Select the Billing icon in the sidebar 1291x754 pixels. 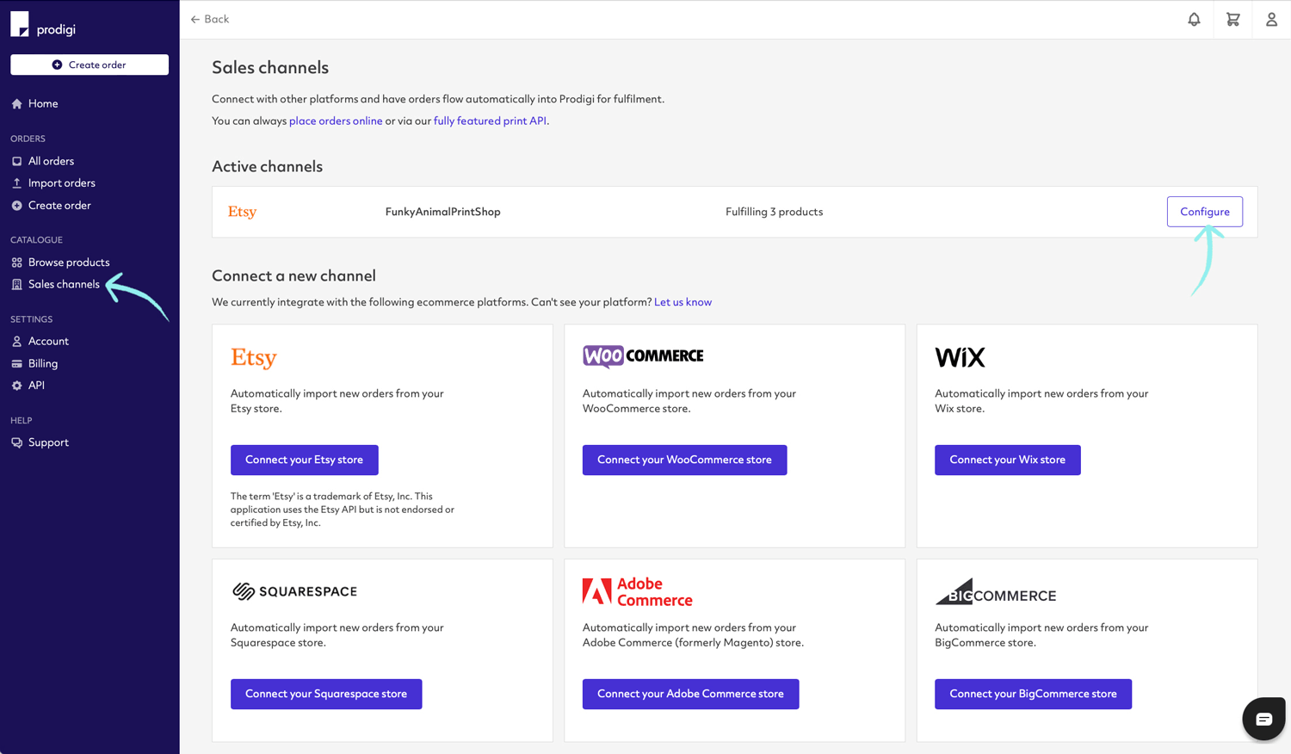click(16, 362)
